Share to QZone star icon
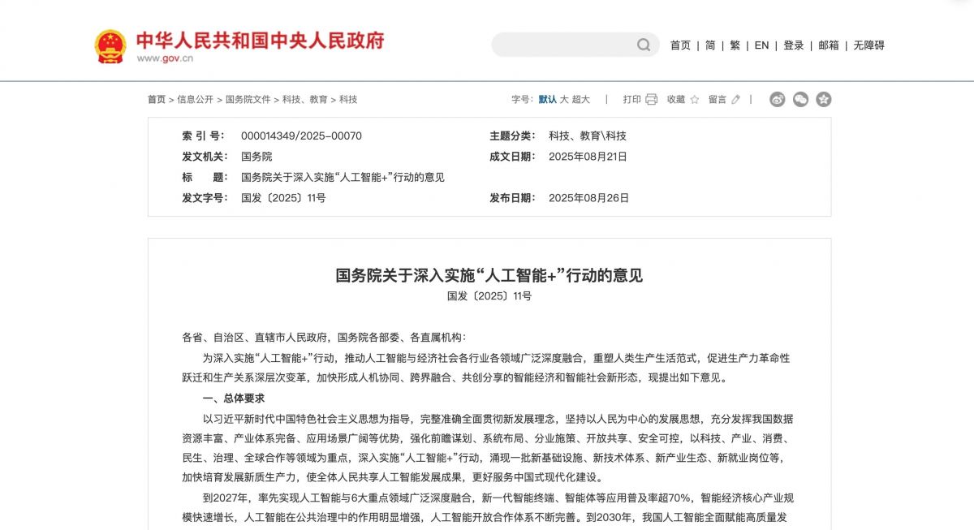The width and height of the screenshot is (974, 530). (823, 100)
